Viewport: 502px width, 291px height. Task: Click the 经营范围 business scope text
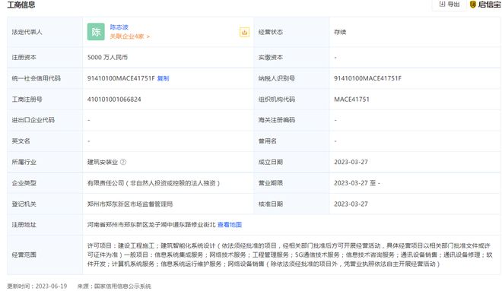point(289,255)
